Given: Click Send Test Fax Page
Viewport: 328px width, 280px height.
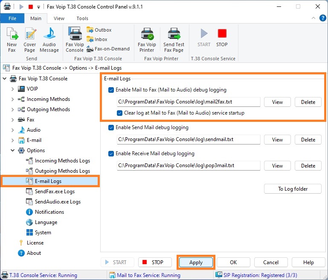Looking at the screenshot, I should pyautogui.click(x=174, y=40).
